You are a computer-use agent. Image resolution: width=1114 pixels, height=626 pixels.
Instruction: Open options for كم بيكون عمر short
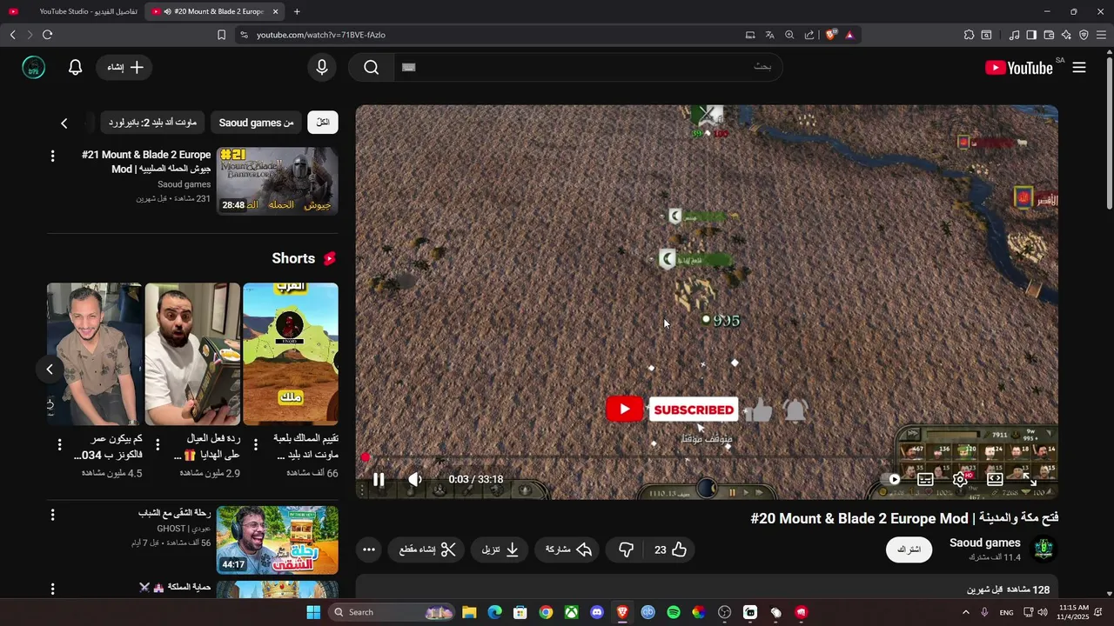pos(59,445)
